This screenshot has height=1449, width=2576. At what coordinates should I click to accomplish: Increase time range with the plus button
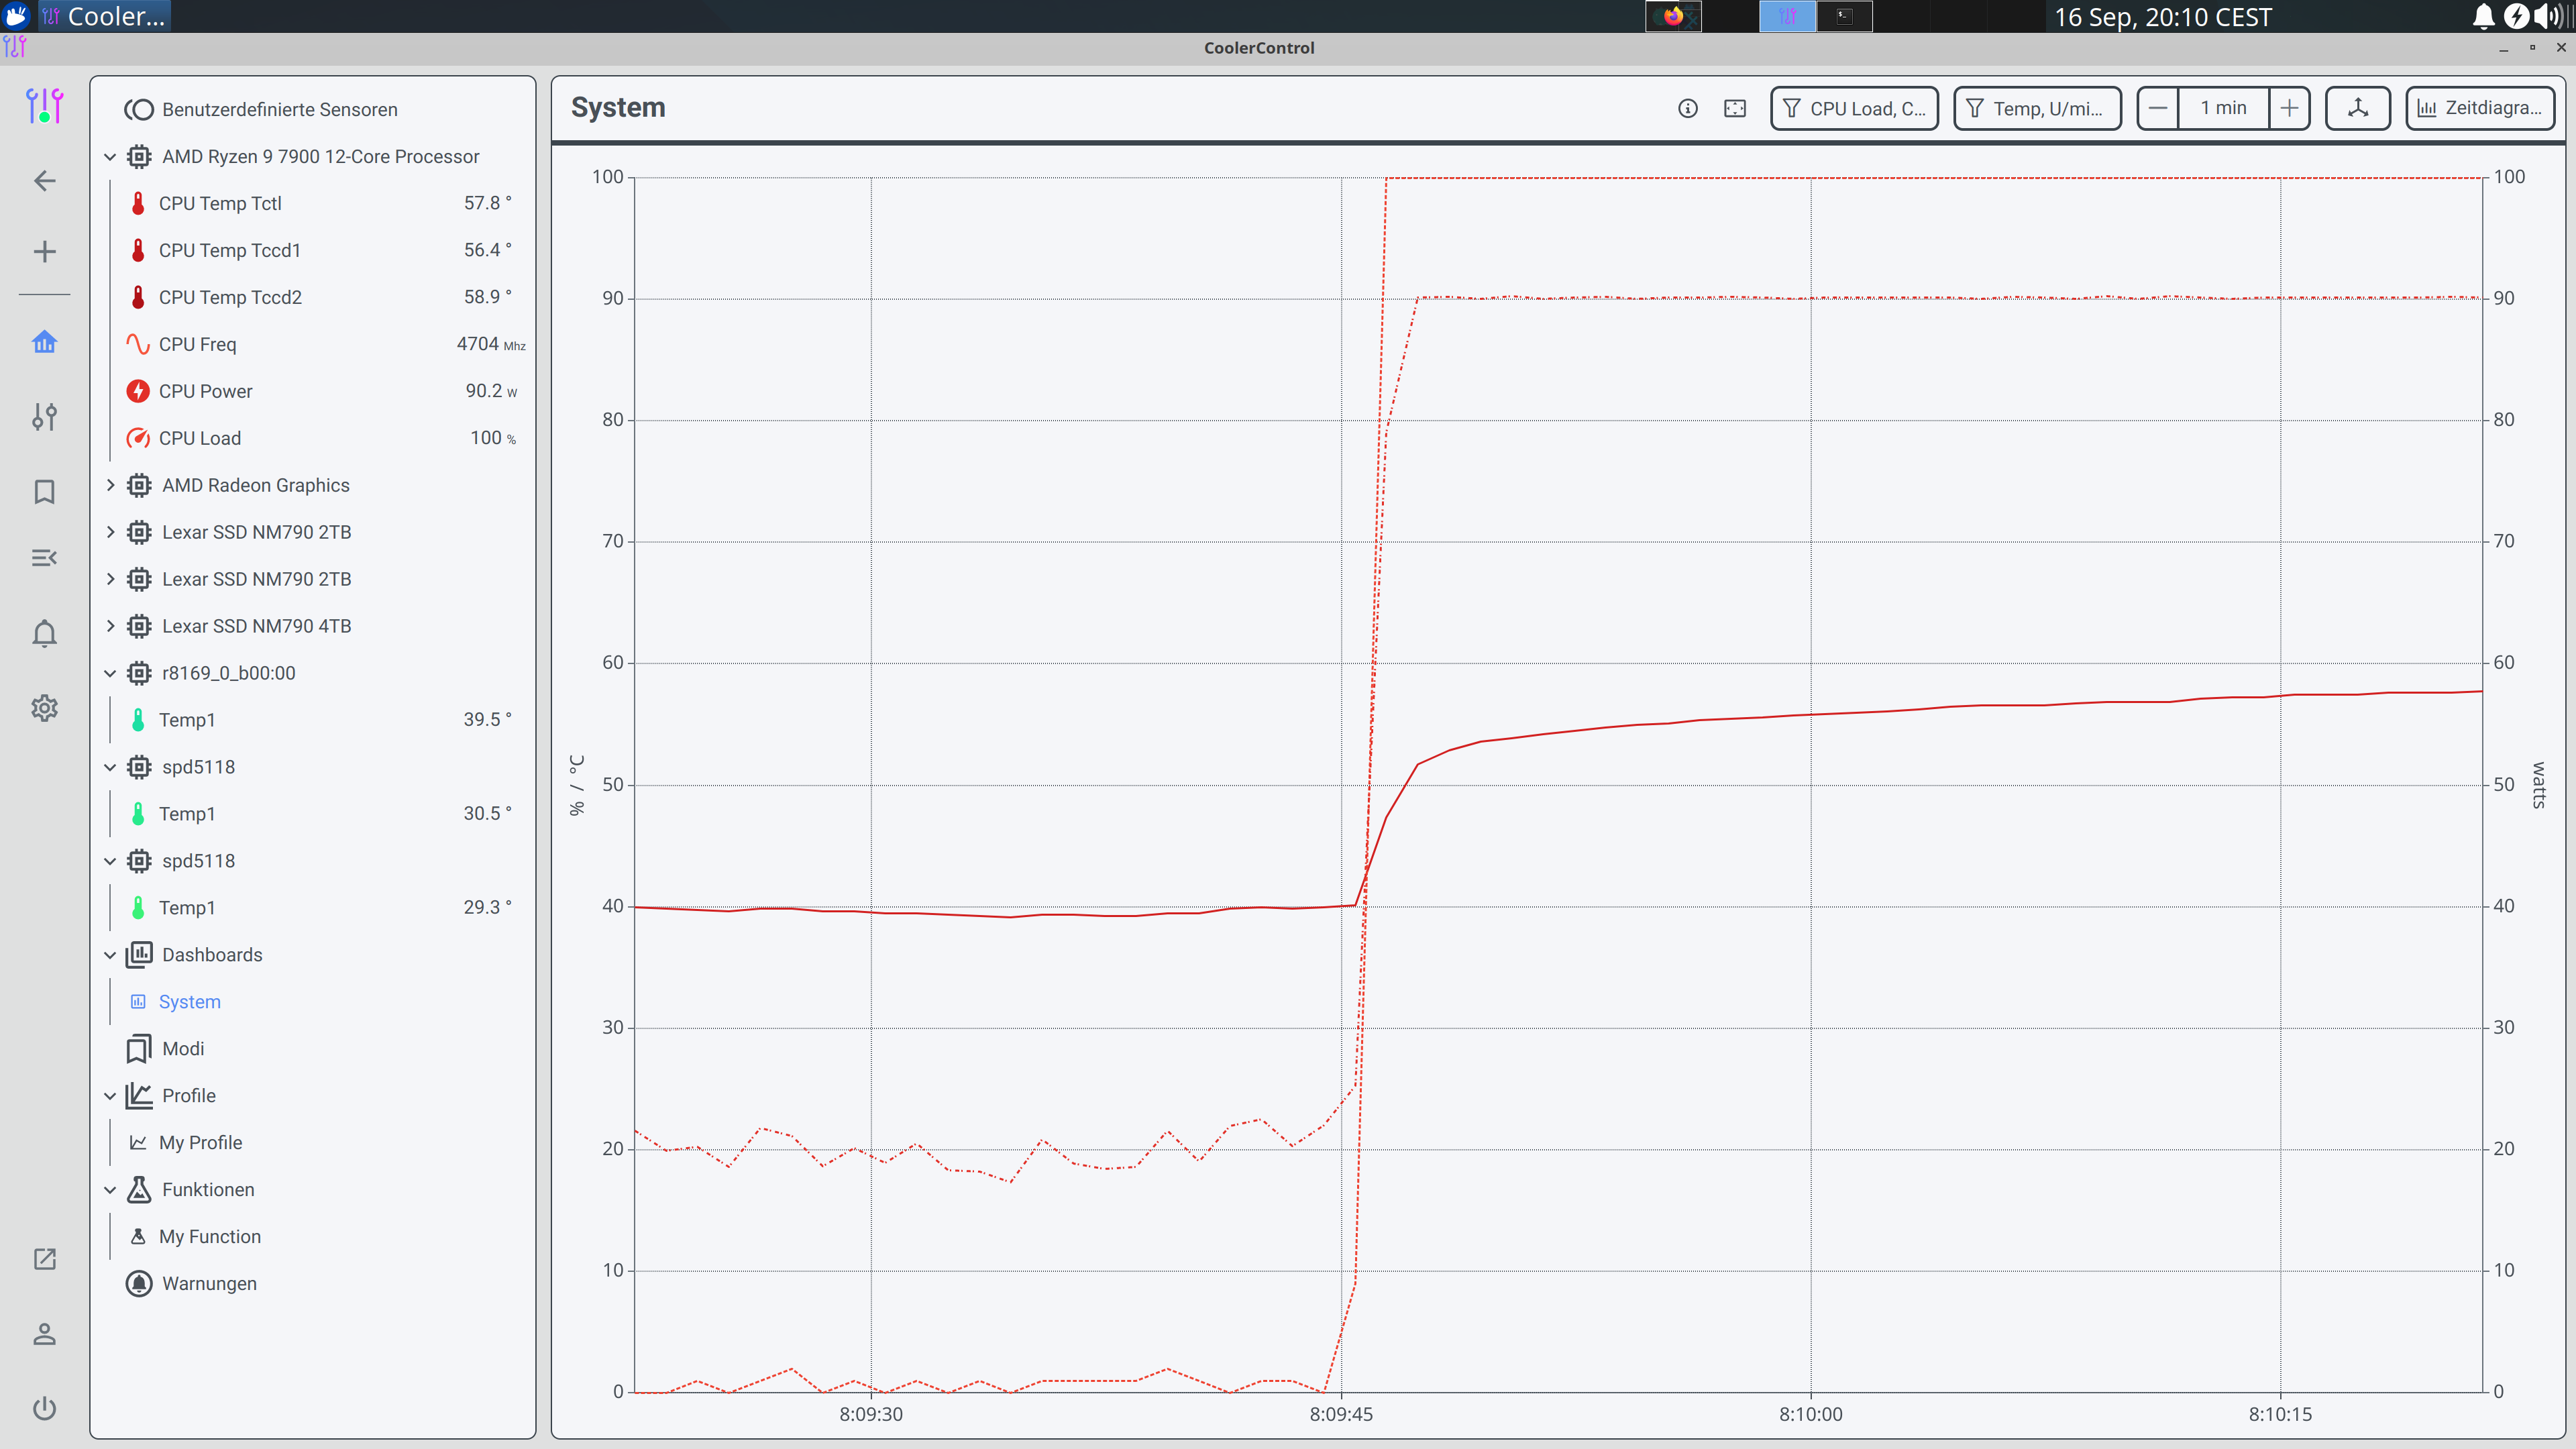[x=2288, y=108]
